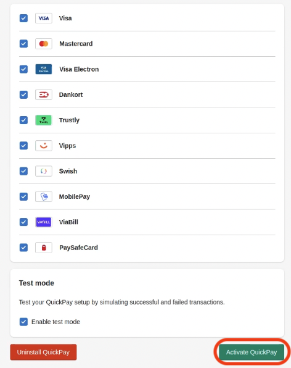Click the MobilePay logo icon
The height and width of the screenshot is (368, 291).
(x=44, y=196)
